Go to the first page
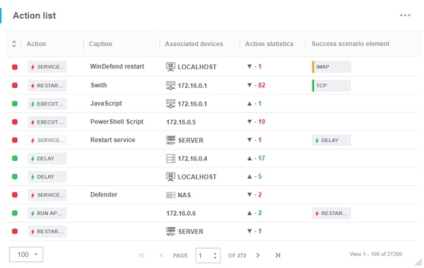The image size is (424, 268). pos(141,255)
